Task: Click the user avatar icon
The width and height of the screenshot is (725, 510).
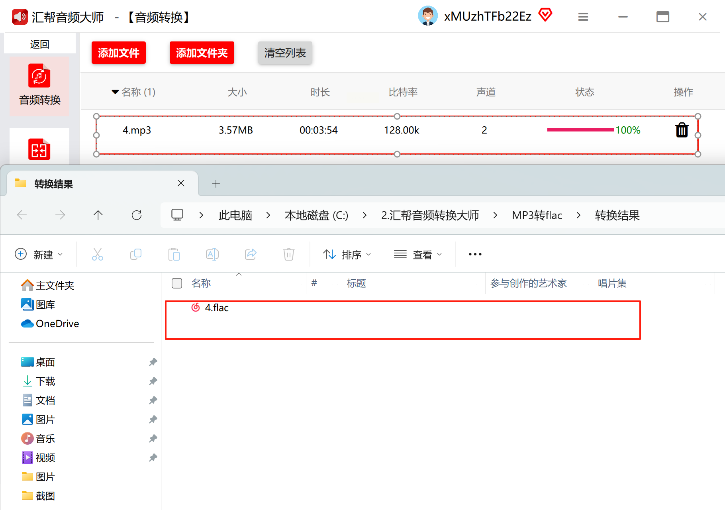Action: coord(428,16)
